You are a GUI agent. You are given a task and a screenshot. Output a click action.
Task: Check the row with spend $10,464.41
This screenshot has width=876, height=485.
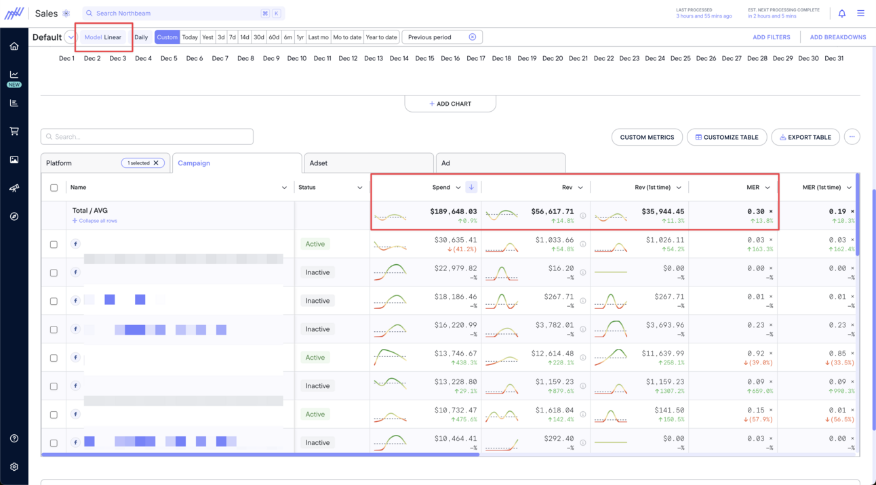(x=54, y=444)
